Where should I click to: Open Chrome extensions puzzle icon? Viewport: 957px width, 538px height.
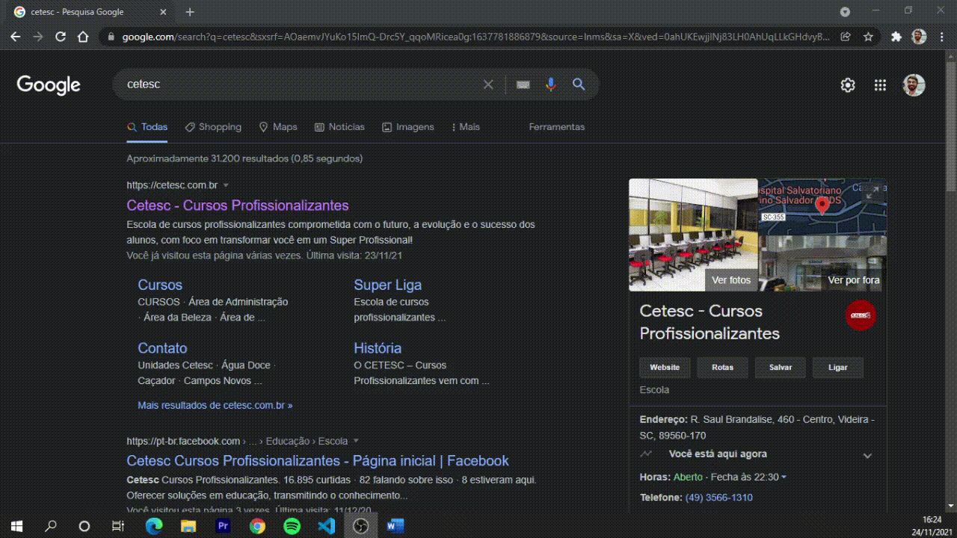(x=896, y=37)
